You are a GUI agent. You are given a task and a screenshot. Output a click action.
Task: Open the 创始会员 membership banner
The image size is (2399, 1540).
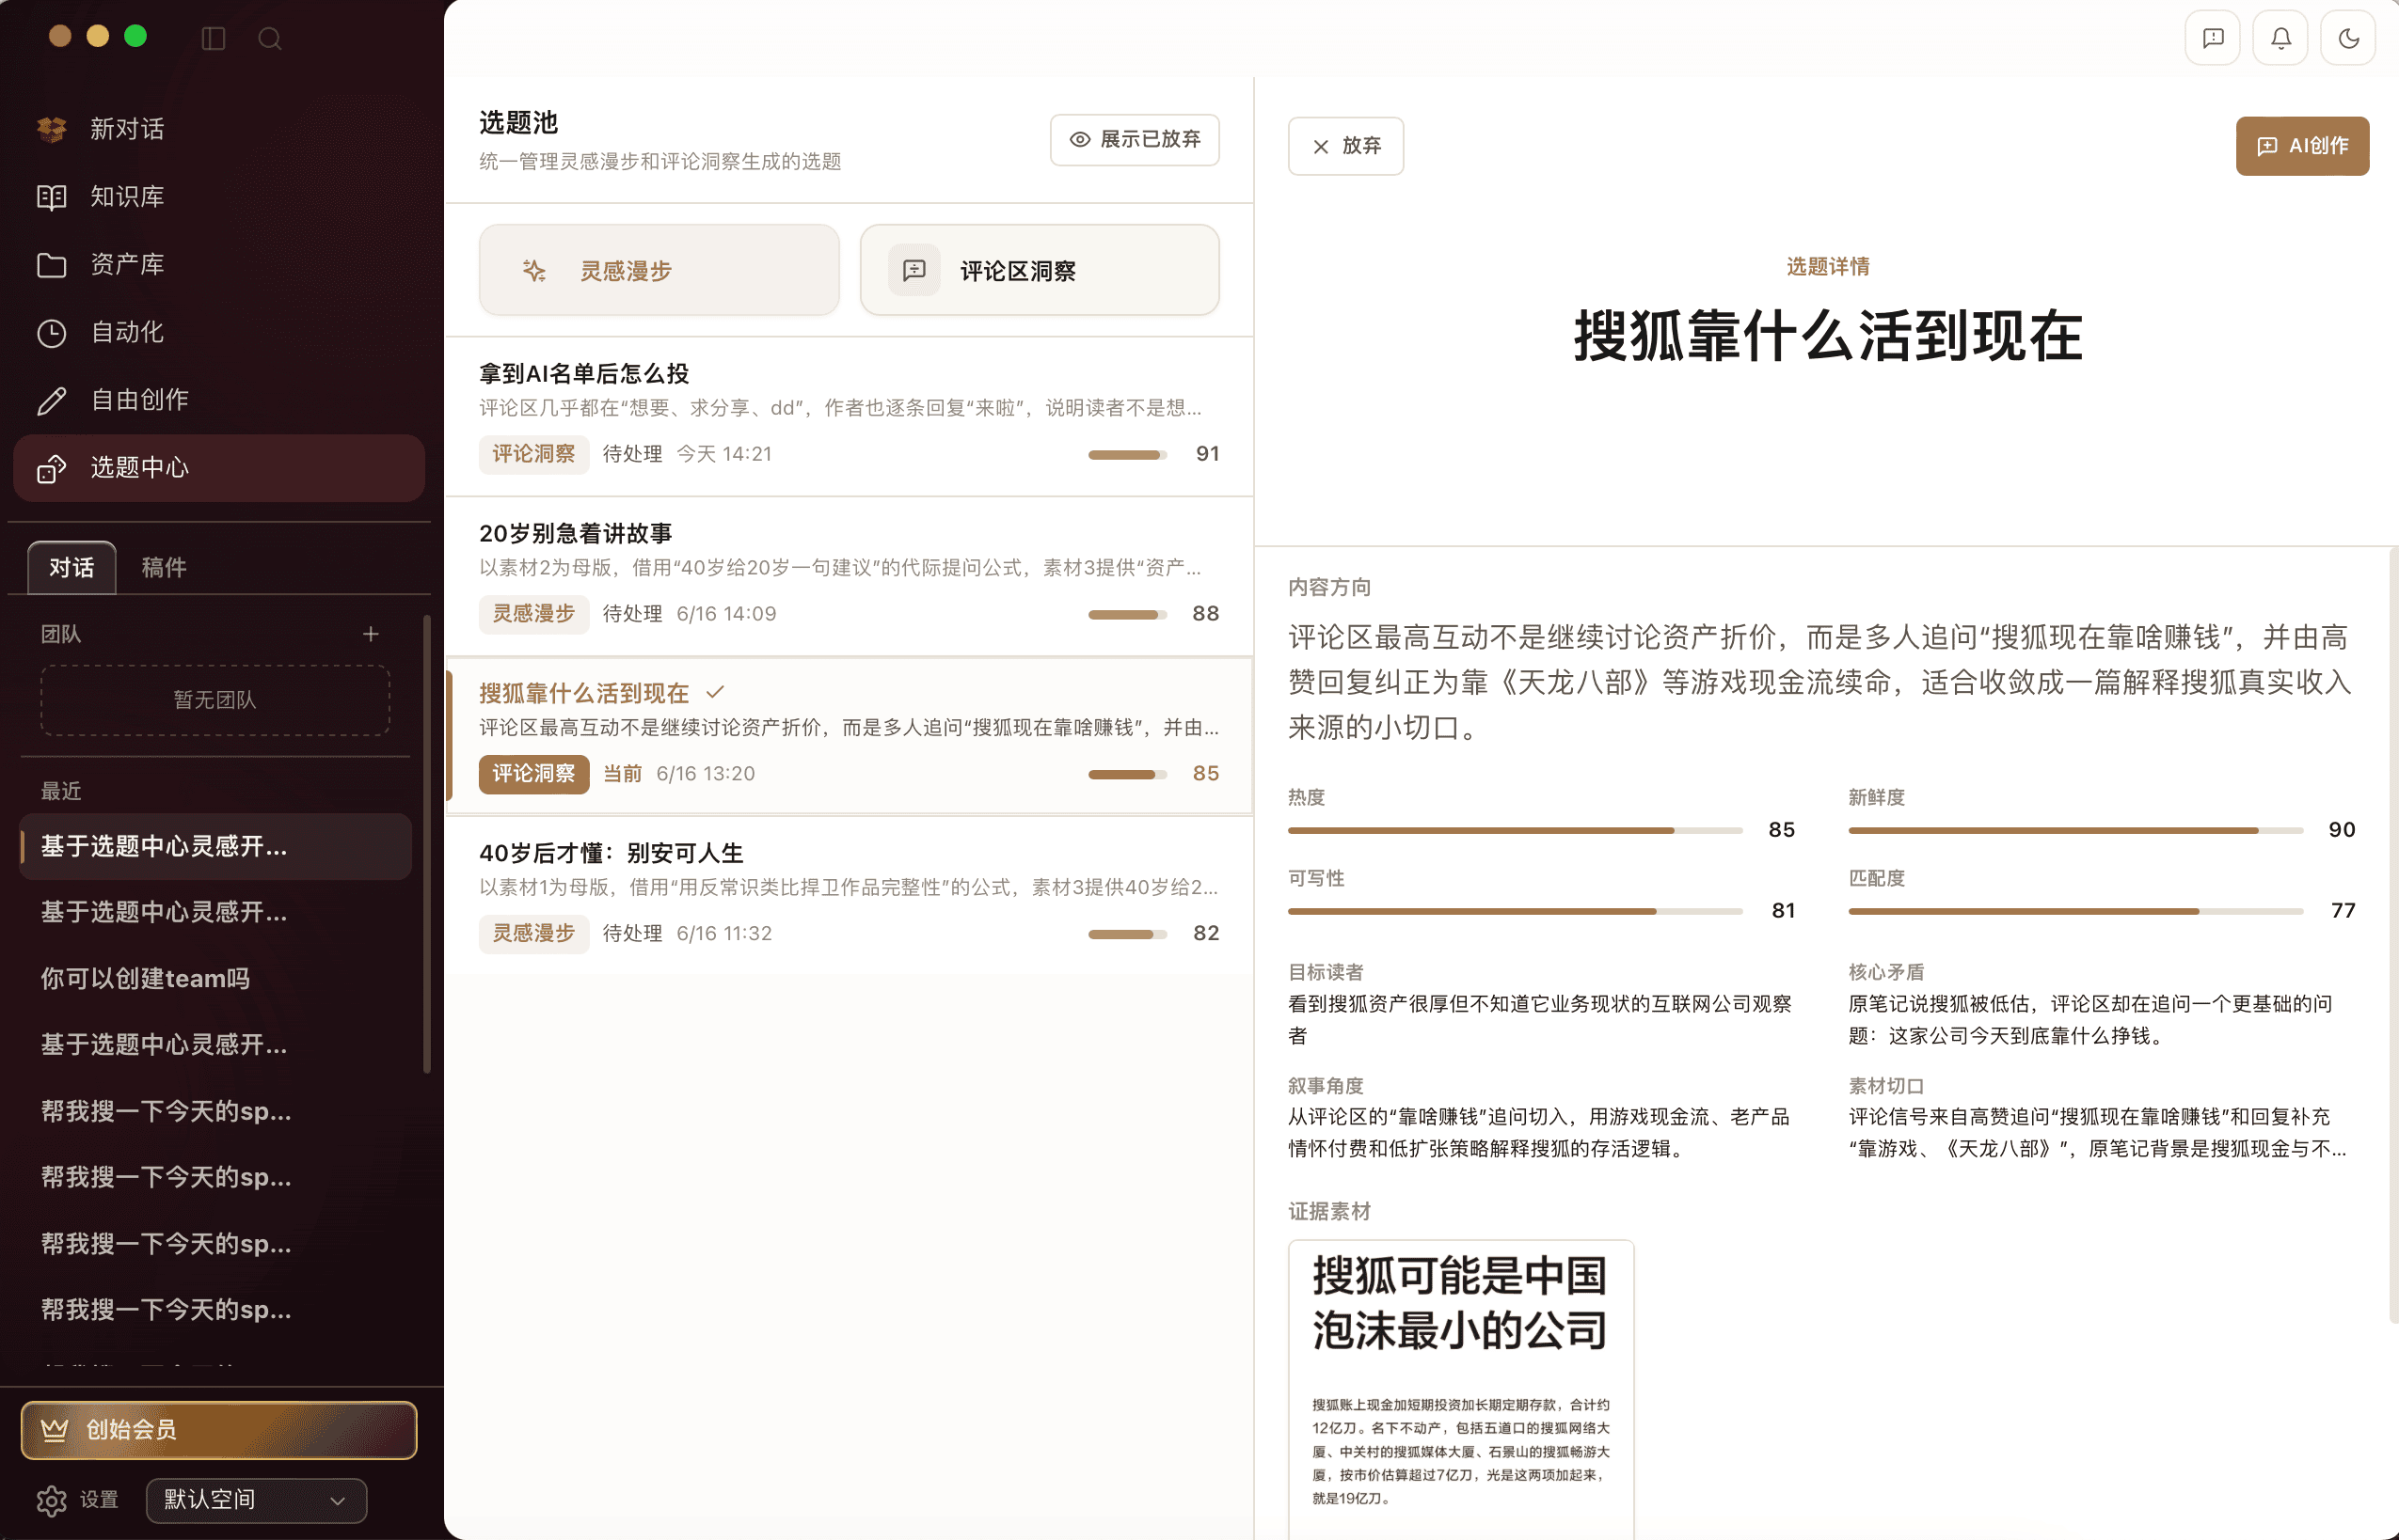[219, 1430]
